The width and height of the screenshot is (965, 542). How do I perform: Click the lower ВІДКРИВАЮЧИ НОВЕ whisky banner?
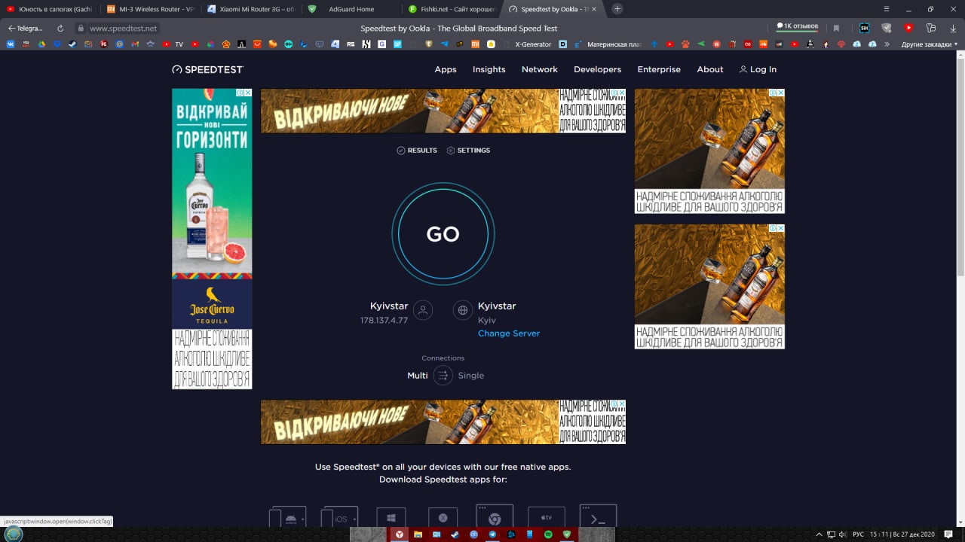(x=443, y=422)
